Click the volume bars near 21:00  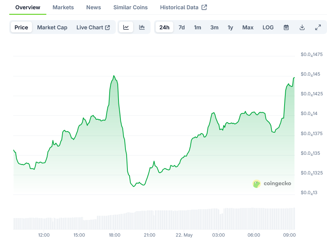[149, 220]
